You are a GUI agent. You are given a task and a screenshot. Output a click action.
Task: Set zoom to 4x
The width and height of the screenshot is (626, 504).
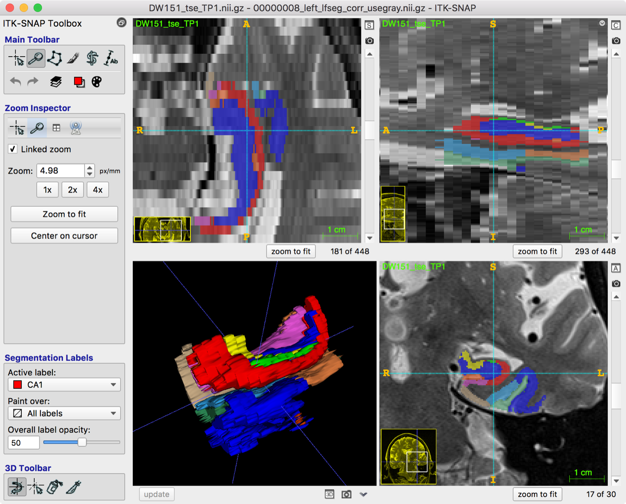pyautogui.click(x=97, y=190)
